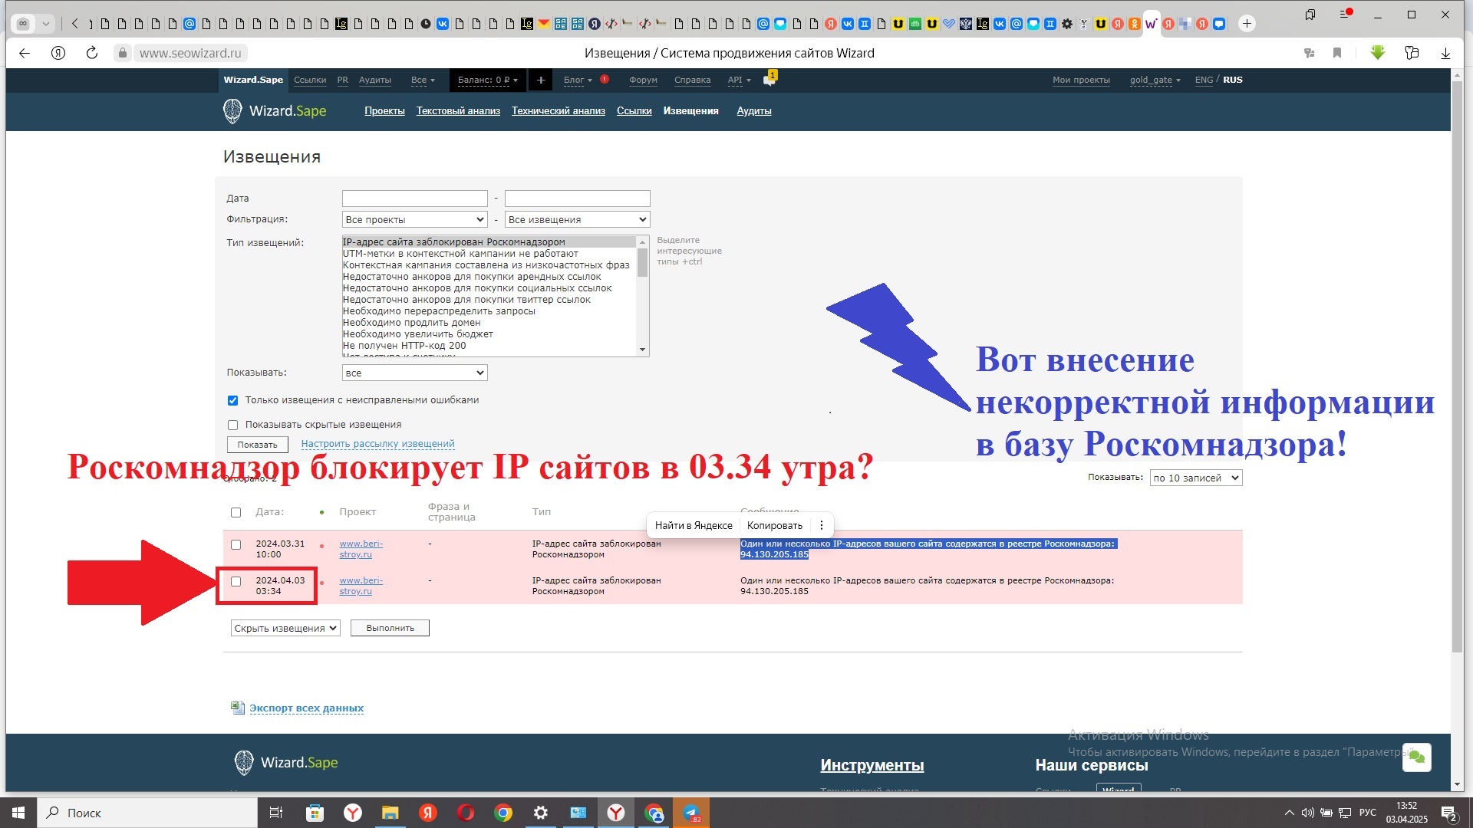Open a new browser tab with the plus
This screenshot has height=828, width=1473.
[1247, 24]
